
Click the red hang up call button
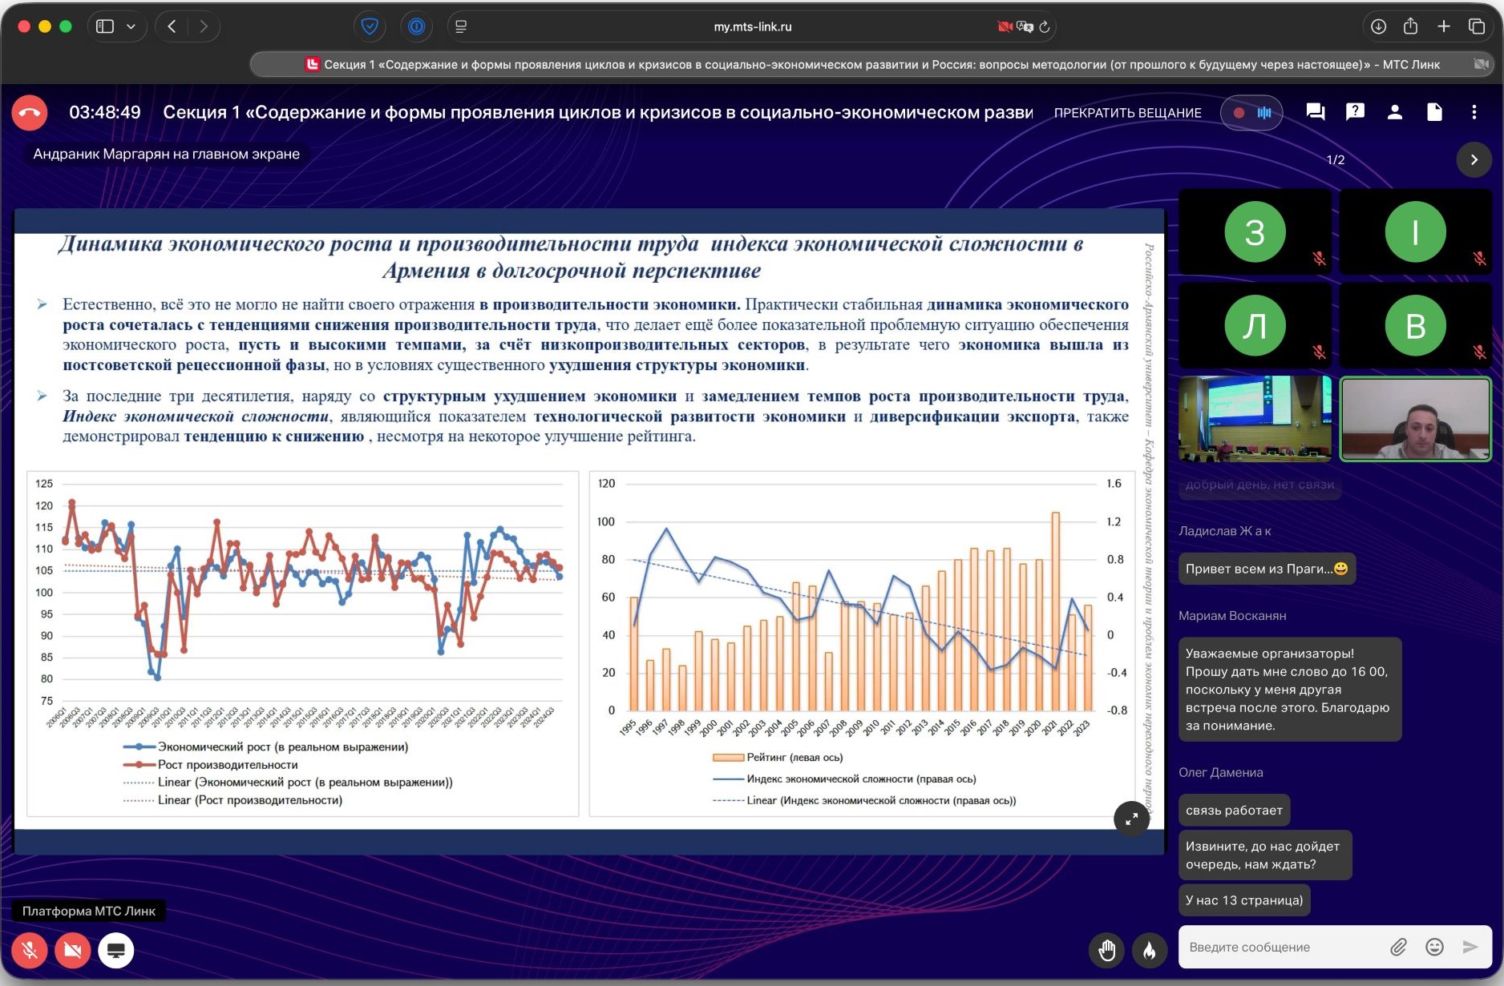point(30,113)
